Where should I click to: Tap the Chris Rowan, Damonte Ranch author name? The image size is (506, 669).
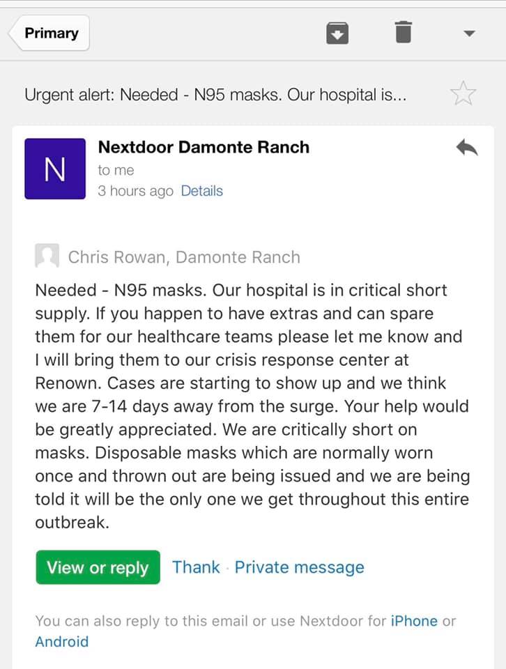[x=184, y=257]
